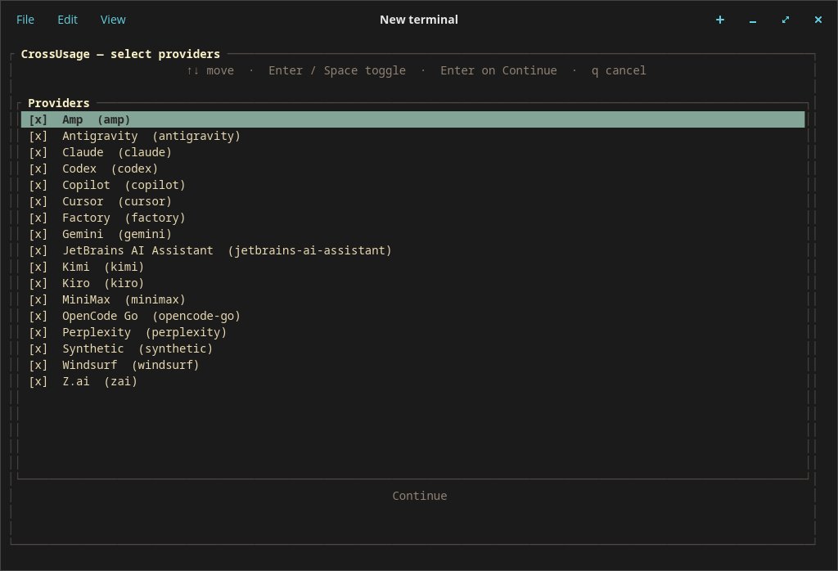Select the "Windsurf" provider name
838x571 pixels.
click(x=89, y=366)
